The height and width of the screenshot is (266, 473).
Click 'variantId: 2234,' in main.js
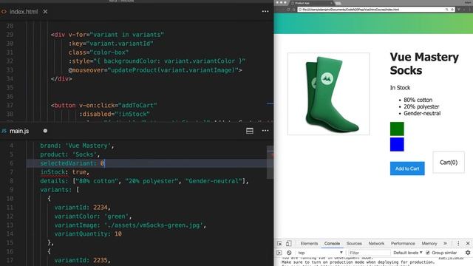(x=82, y=208)
